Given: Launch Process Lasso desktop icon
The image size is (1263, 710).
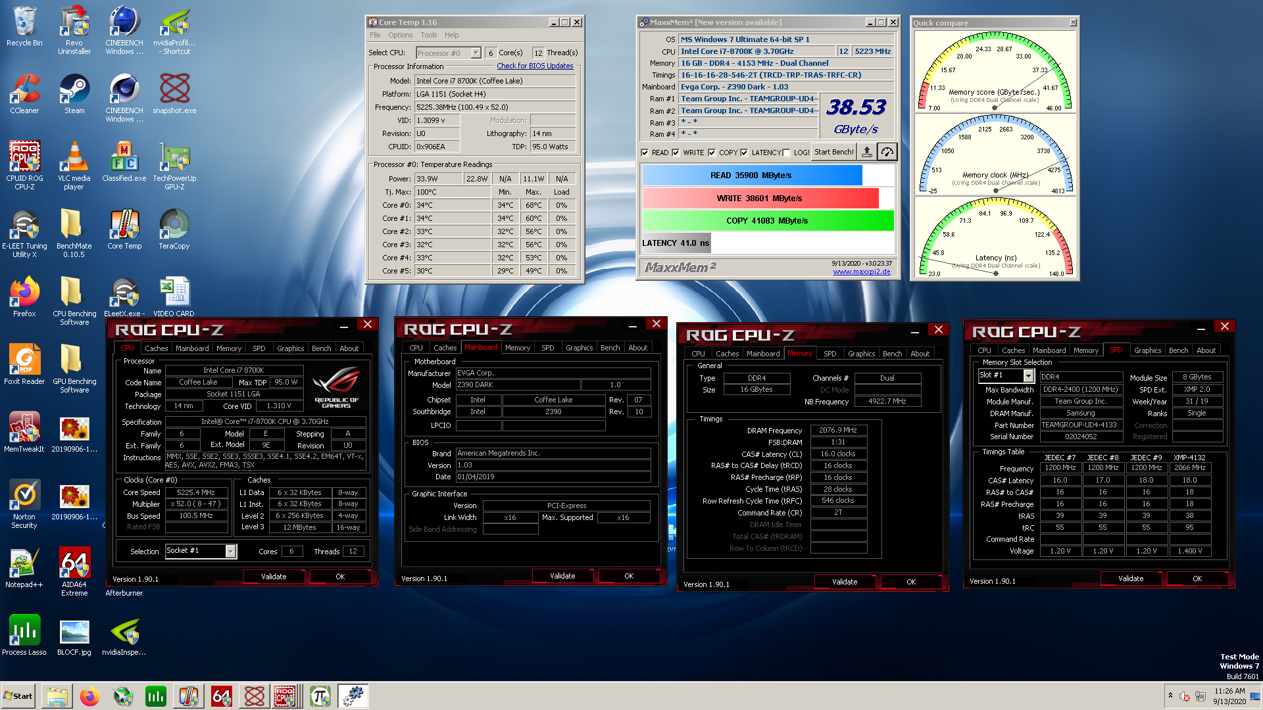Looking at the screenshot, I should click(x=24, y=635).
